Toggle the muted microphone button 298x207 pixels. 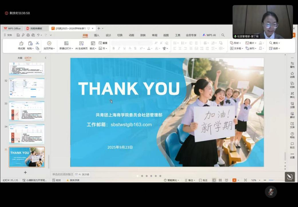tap(271, 192)
